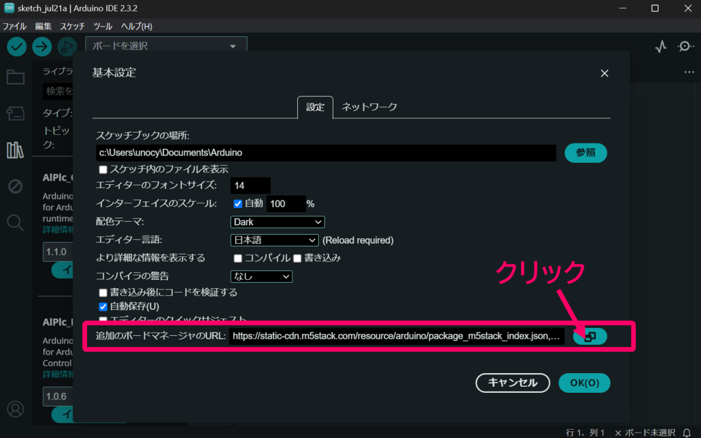This screenshot has height=438, width=701.
Task: Click the 参照 browse button
Action: pos(586,153)
